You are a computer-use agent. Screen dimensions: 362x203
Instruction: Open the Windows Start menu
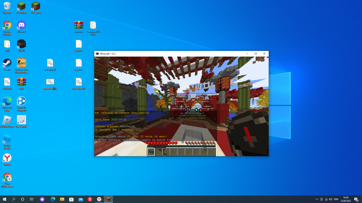tap(4, 199)
